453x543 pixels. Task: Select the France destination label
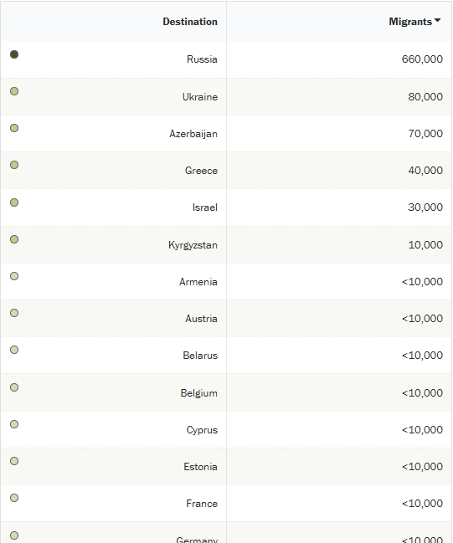[202, 504]
